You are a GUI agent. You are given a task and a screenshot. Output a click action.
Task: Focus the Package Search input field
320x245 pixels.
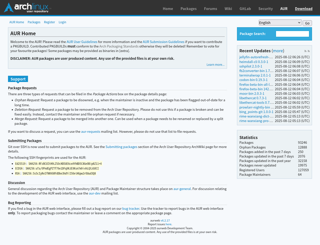[292, 34]
